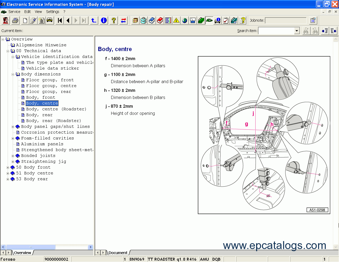The width and height of the screenshot is (339, 262).
Task: Click into the Jobnote field
Action: point(286,20)
